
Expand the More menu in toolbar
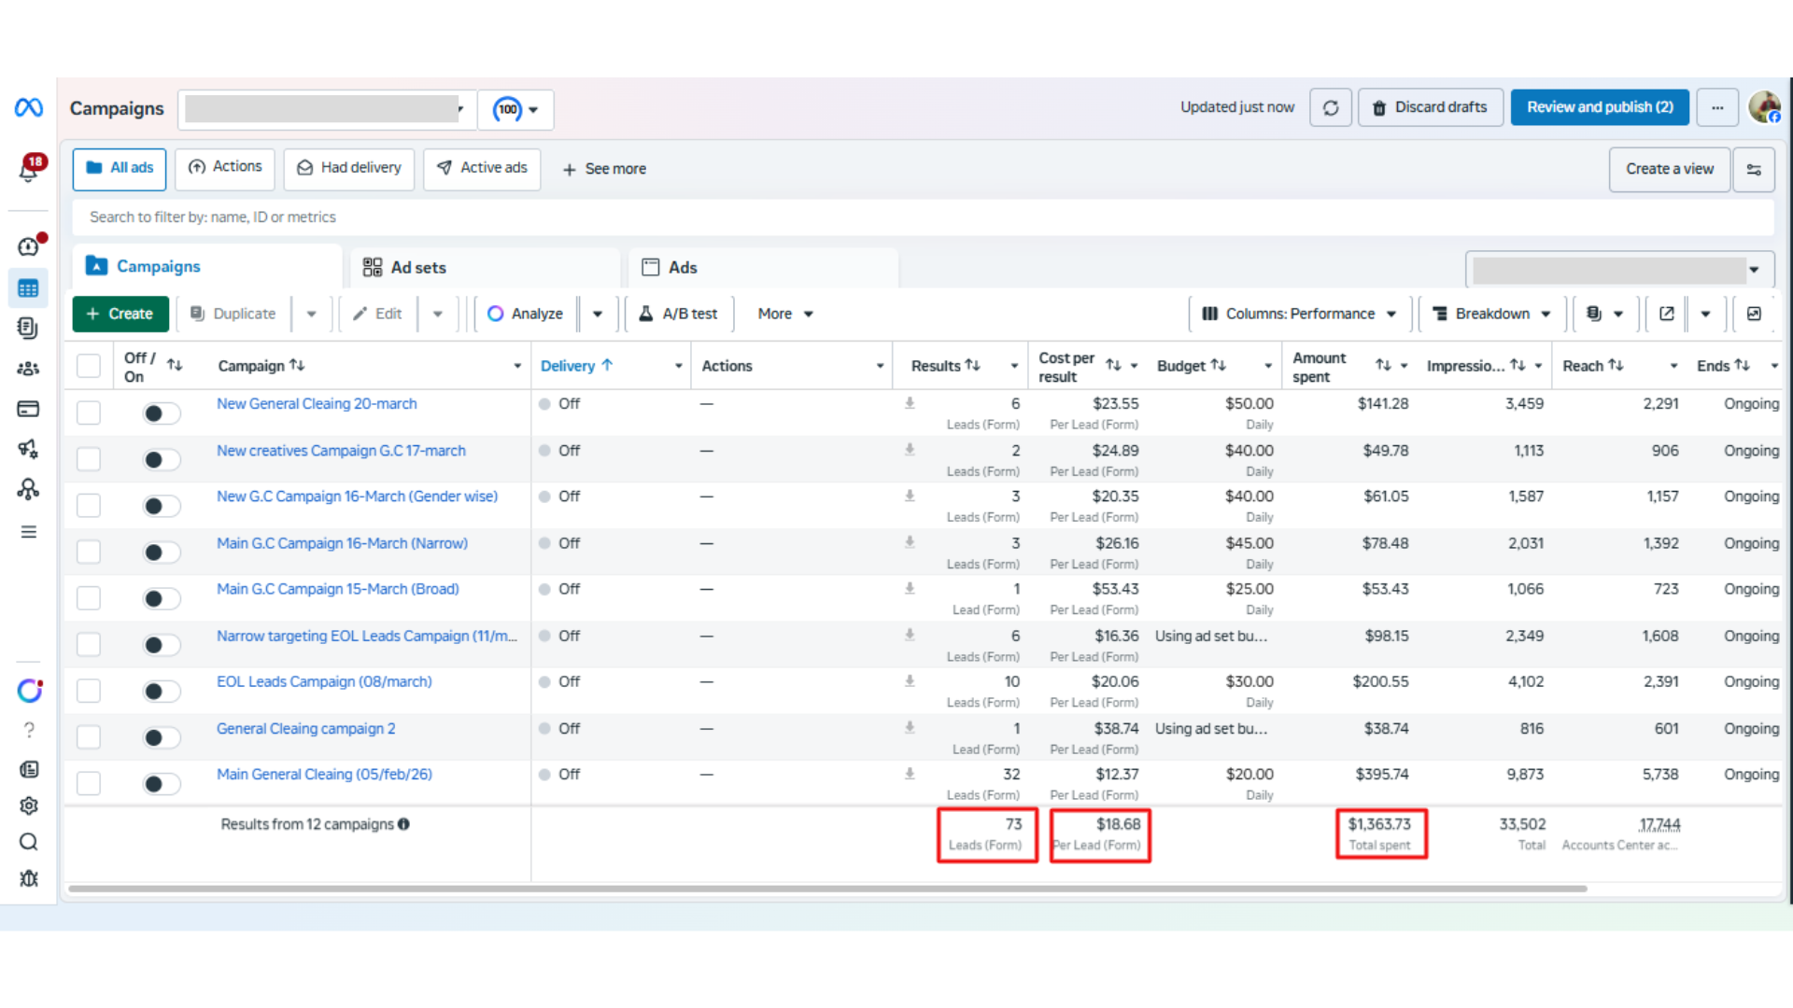coord(785,314)
